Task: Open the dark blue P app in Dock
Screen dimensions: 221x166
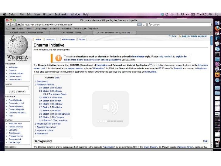Action: point(217,38)
